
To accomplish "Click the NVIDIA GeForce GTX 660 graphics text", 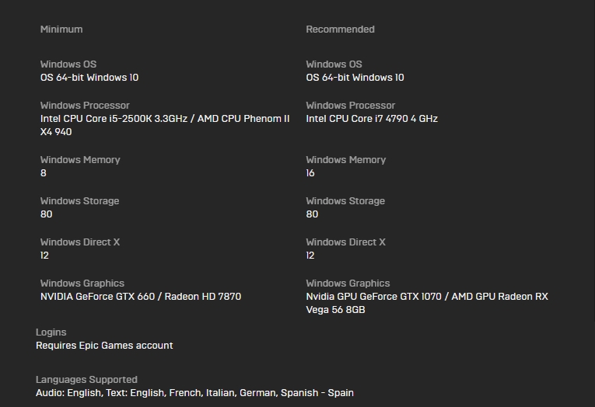I will (141, 297).
